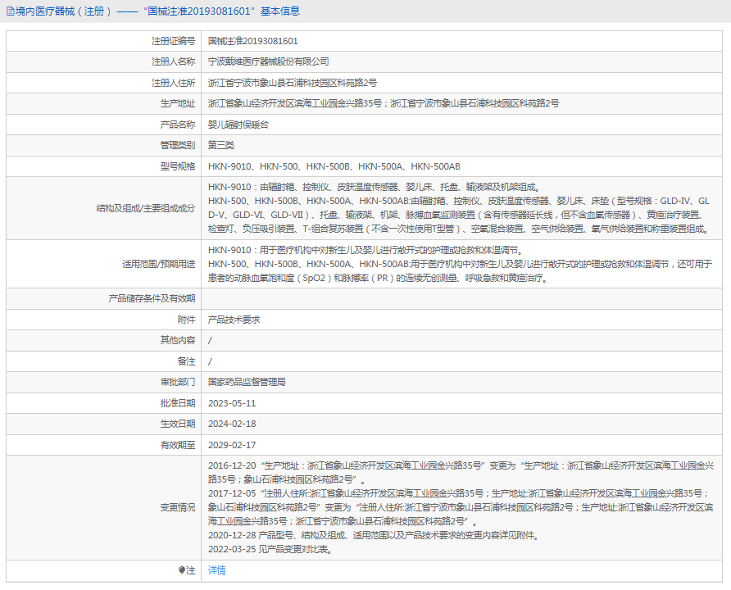Image resolution: width=731 pixels, height=590 pixels.
Task: Click registrant name 宁波戴维医疗器械股份有限公司
Action: 268,61
